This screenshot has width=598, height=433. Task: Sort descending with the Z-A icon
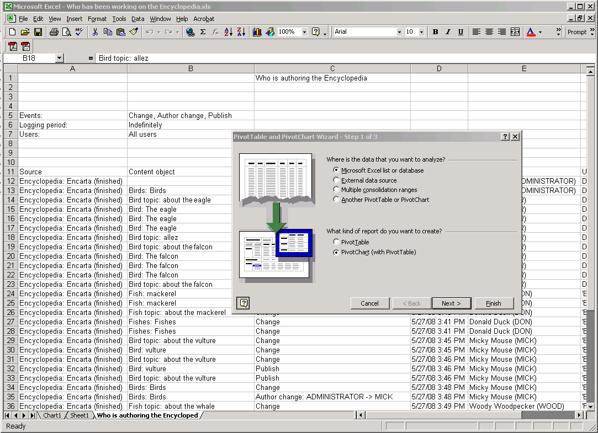click(x=241, y=32)
